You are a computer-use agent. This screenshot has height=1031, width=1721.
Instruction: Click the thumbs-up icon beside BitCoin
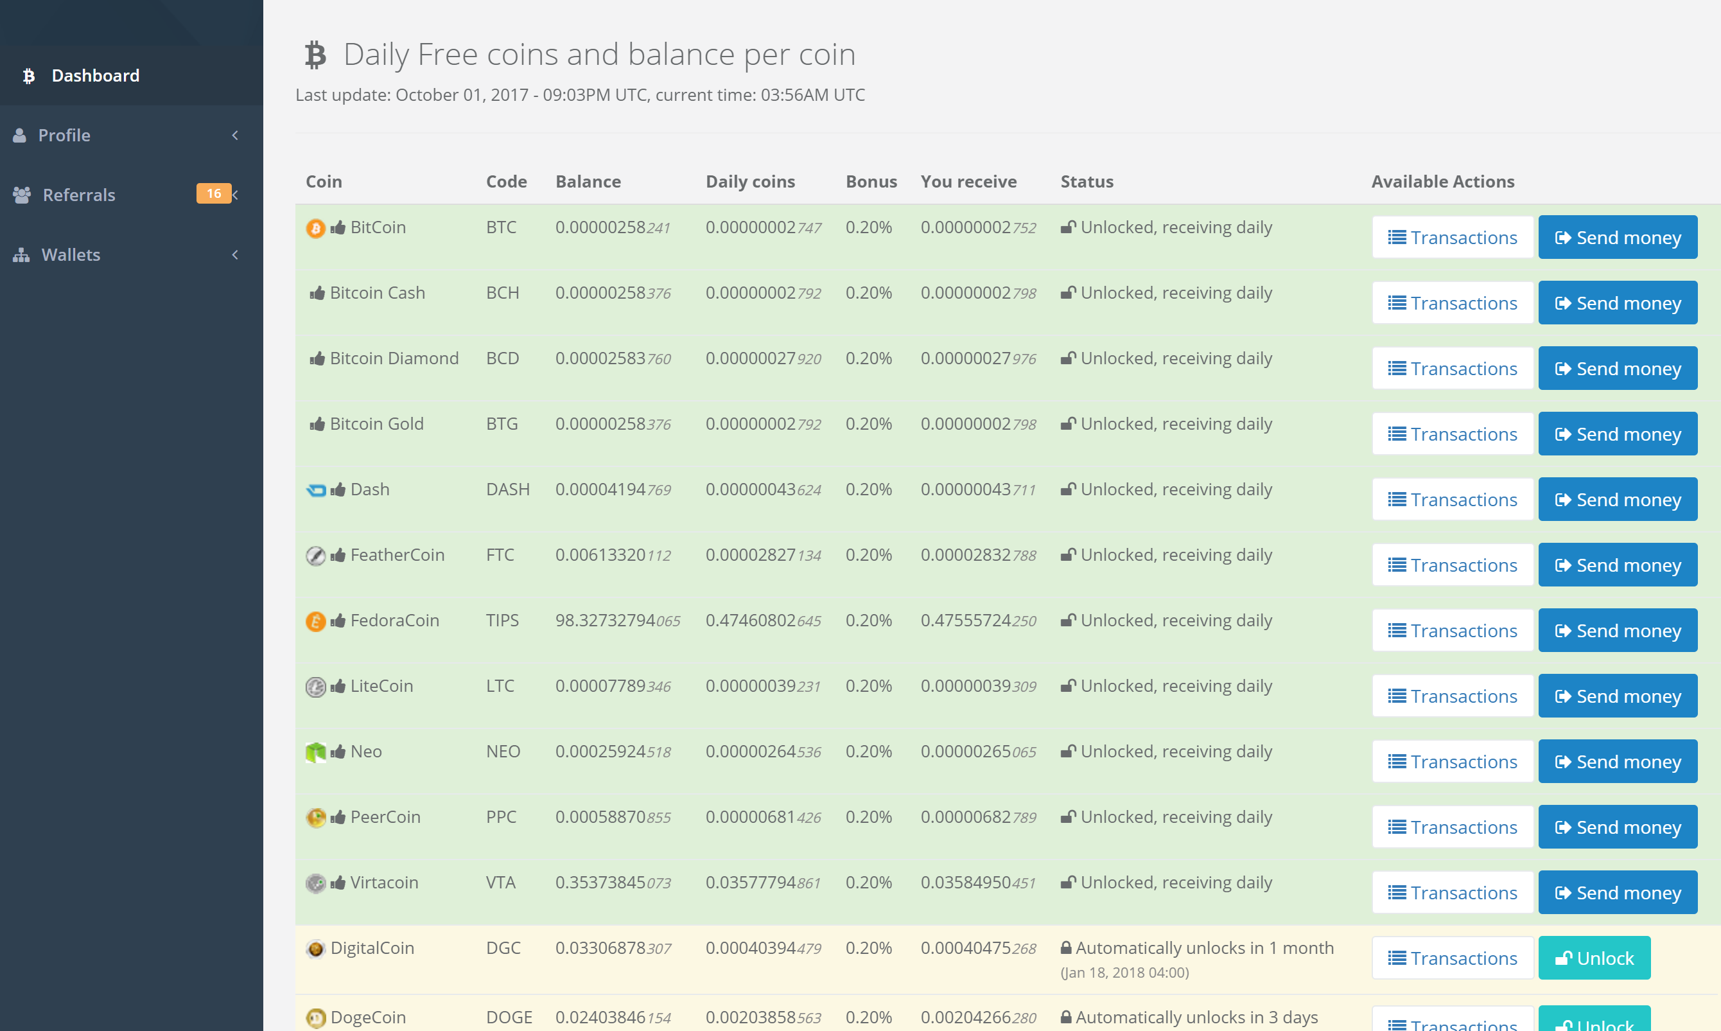click(x=338, y=227)
